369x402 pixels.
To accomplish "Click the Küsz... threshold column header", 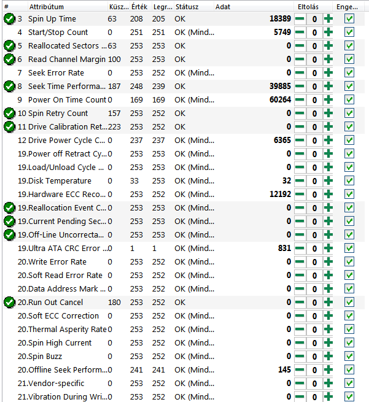I will coord(118,7).
